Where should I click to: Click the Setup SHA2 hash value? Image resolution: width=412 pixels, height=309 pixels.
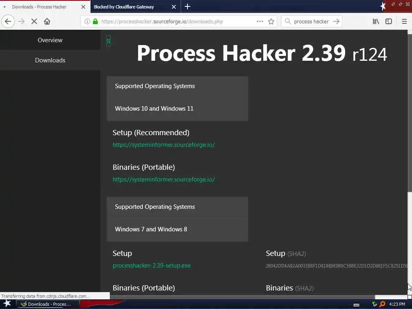click(337, 266)
